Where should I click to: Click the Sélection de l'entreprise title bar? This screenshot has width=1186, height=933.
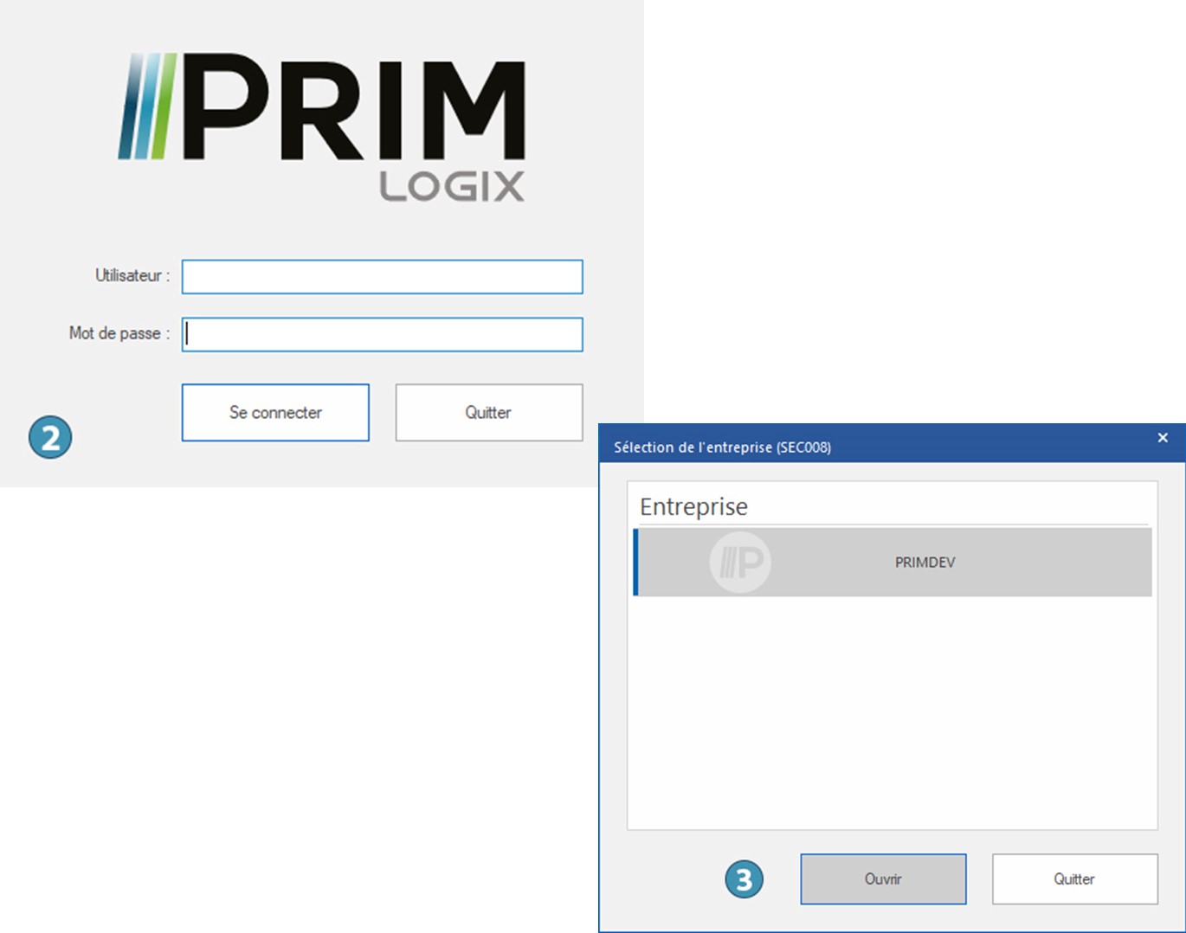coord(866,447)
